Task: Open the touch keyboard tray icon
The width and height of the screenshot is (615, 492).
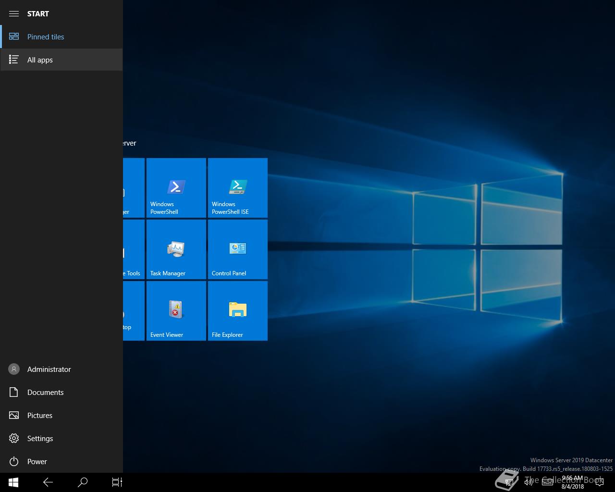Action: (548, 482)
